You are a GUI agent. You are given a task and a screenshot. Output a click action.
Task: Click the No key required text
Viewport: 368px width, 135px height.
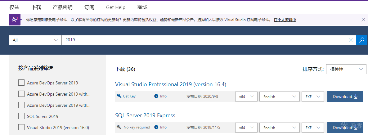point(137,127)
